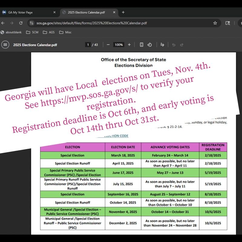Click Municipal General Runoff – PSC election cell
Image resolution: width=242 pixels, height=242 pixels.
pyautogui.click(x=73, y=223)
